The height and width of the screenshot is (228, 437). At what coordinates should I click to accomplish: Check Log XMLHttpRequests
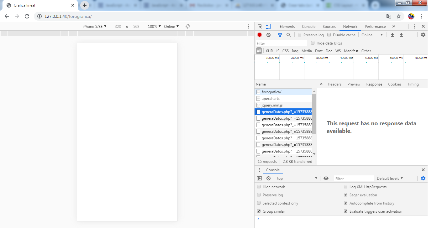(x=346, y=187)
